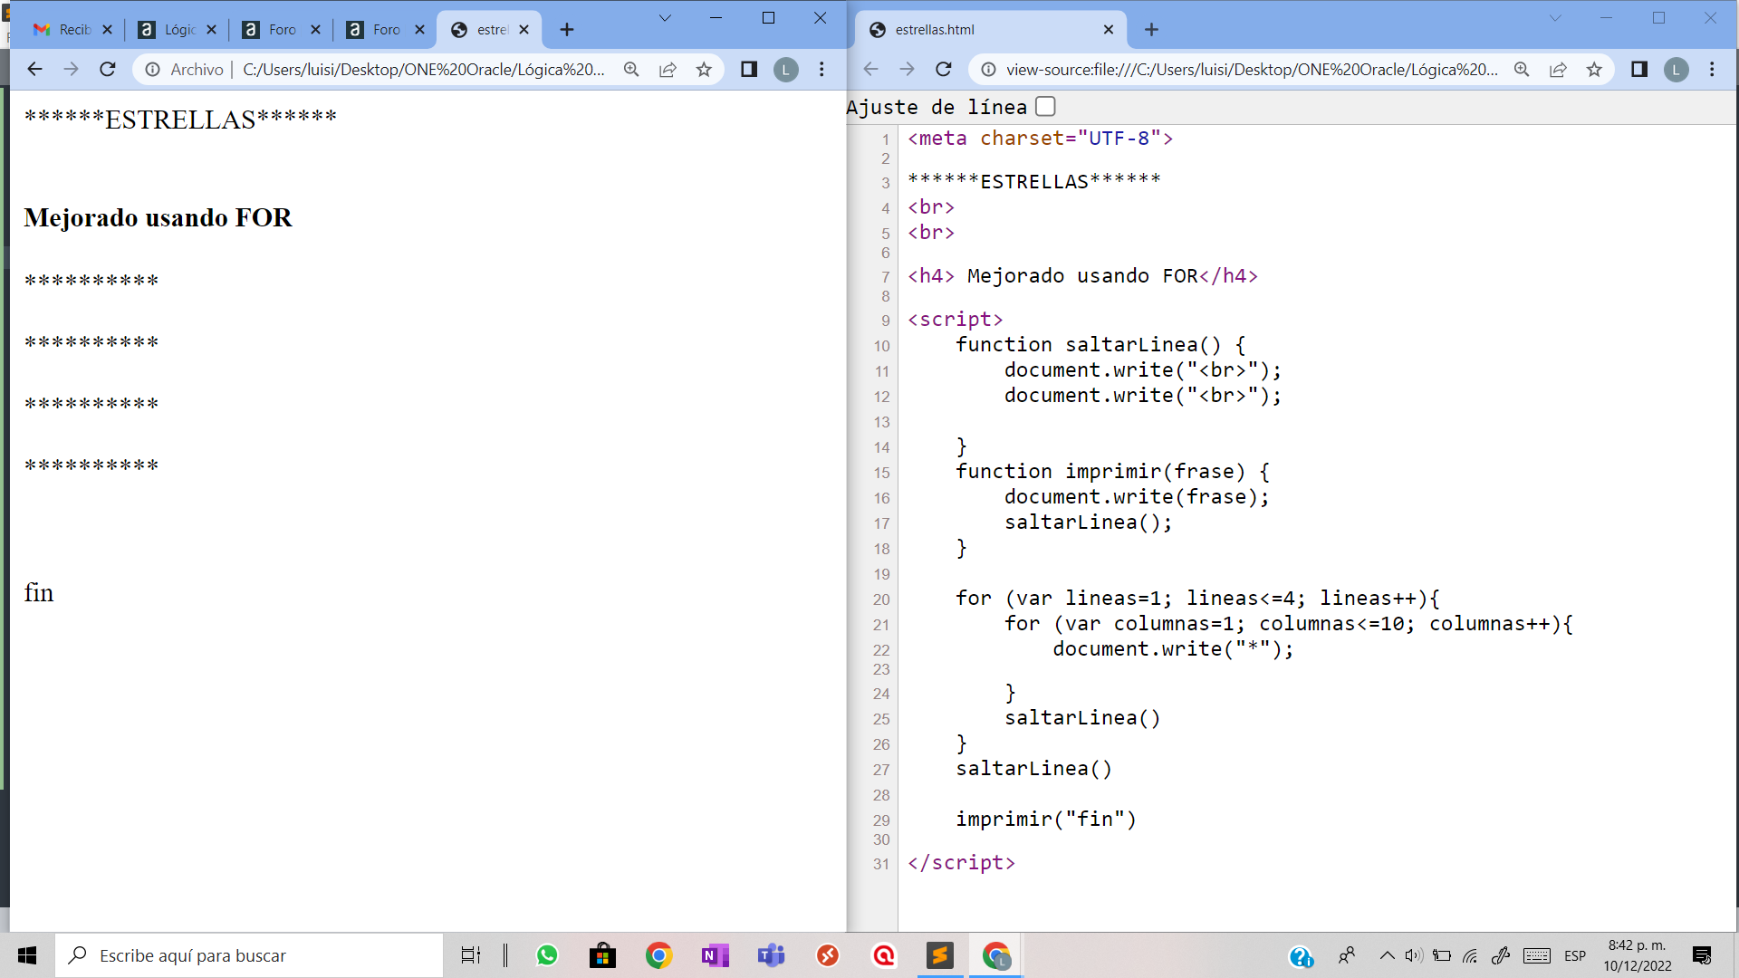Image resolution: width=1739 pixels, height=978 pixels.
Task: Switch ESP keyboard language in the tray
Action: click(x=1575, y=955)
